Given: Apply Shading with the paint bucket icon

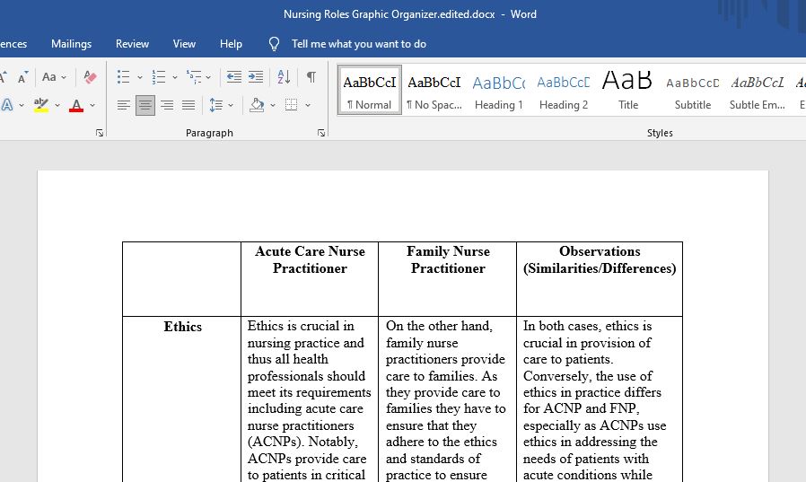Looking at the screenshot, I should coord(257,105).
